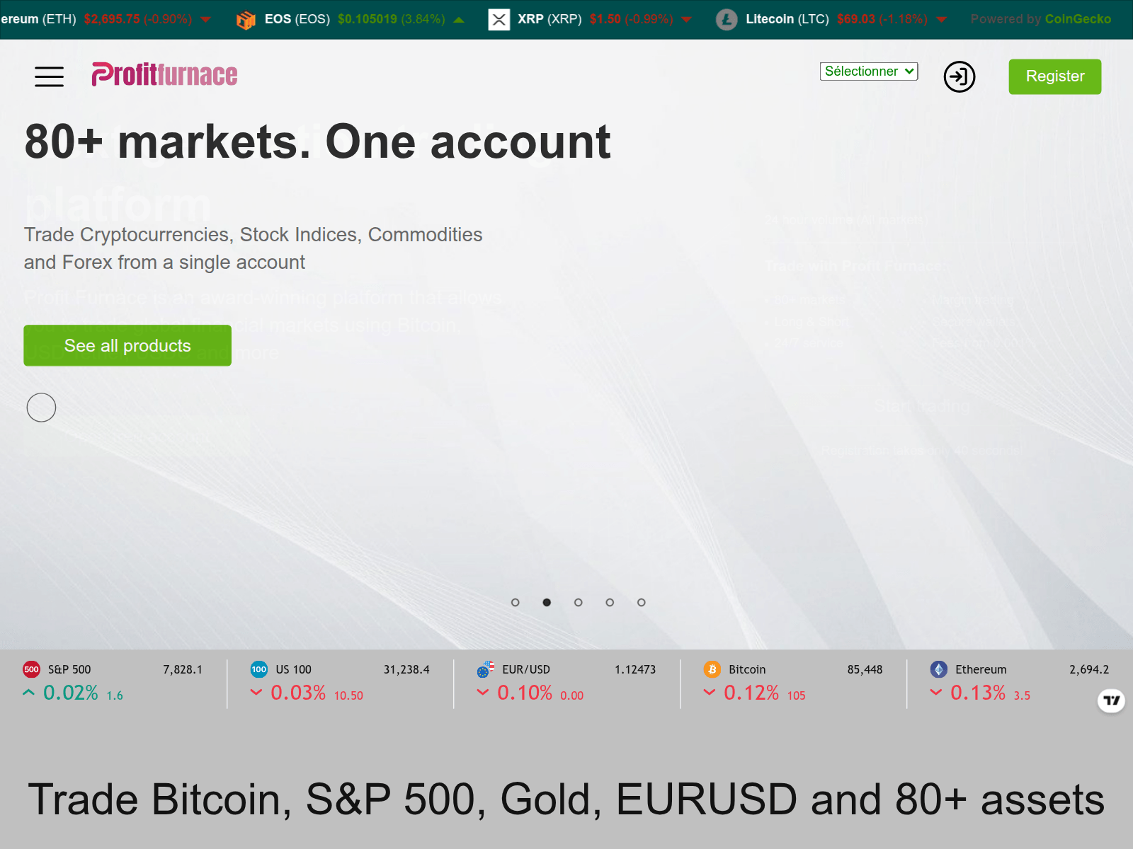The width and height of the screenshot is (1133, 849).
Task: Open the US 100 symbol link
Action: point(293,669)
